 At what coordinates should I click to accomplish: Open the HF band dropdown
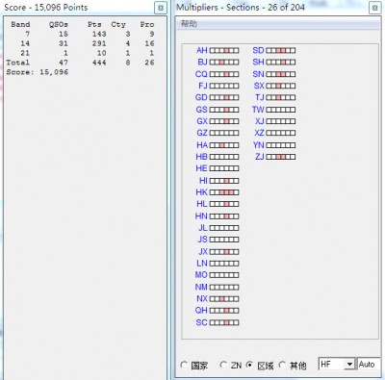(x=349, y=365)
